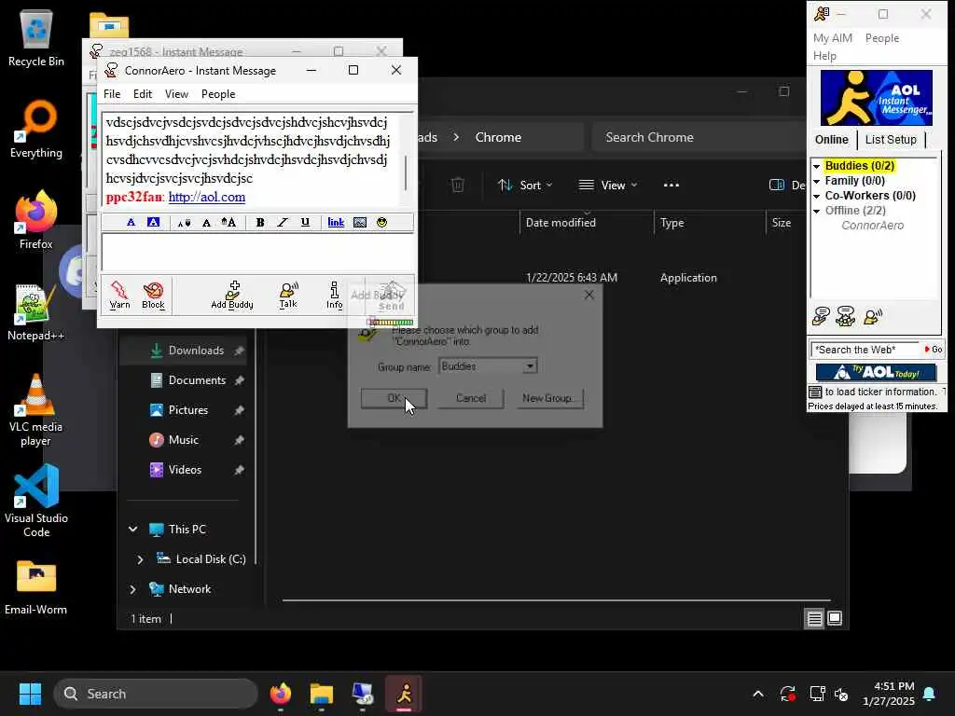Click the smaller font size icon
This screenshot has width=955, height=716.
pos(184,223)
